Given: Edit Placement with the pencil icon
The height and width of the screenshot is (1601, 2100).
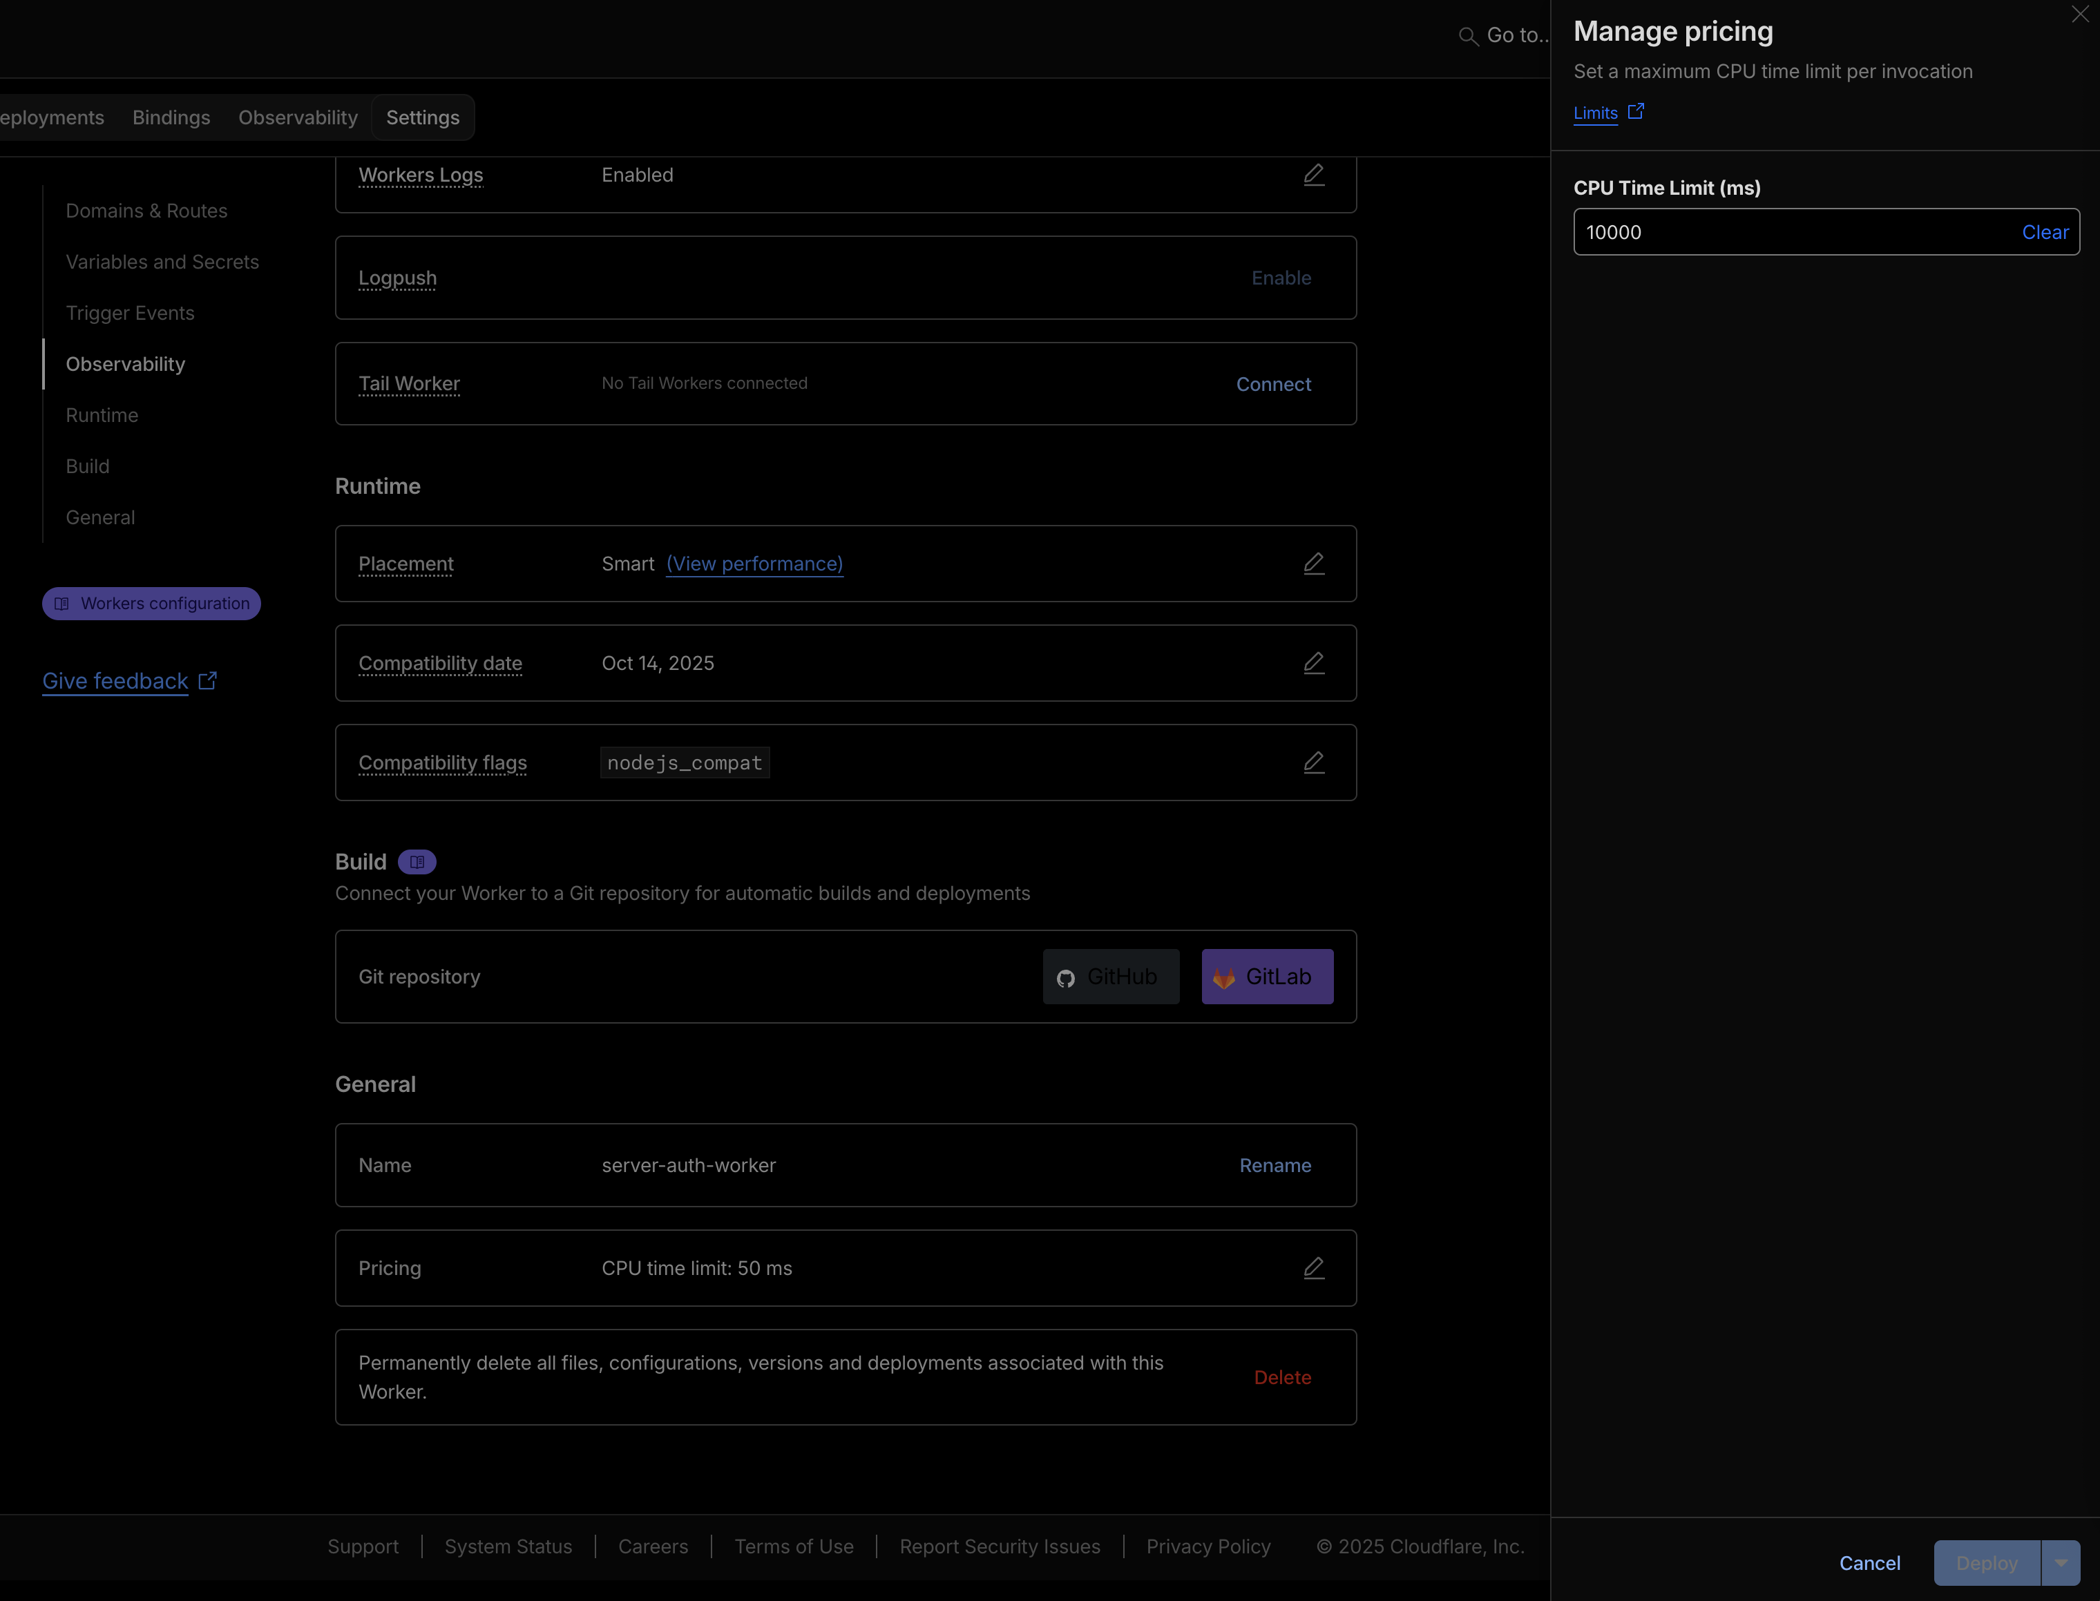Looking at the screenshot, I should click(x=1314, y=564).
